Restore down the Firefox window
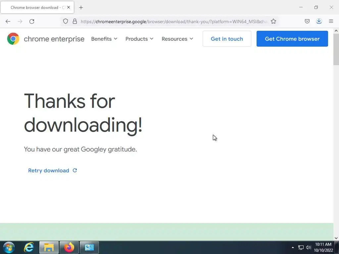 316,7
